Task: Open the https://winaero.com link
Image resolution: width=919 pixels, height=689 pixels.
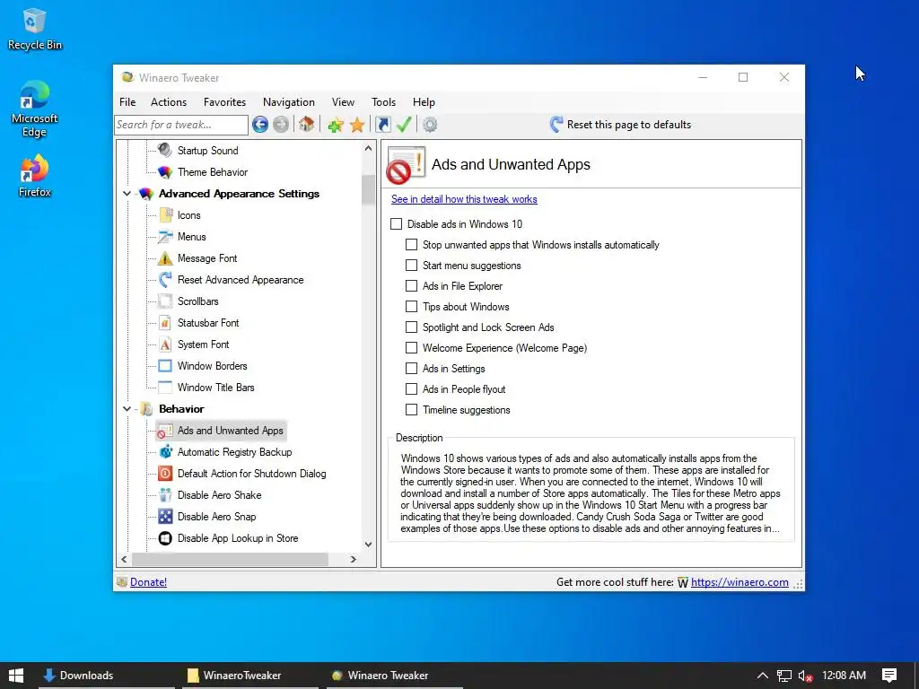Action: pyautogui.click(x=740, y=581)
